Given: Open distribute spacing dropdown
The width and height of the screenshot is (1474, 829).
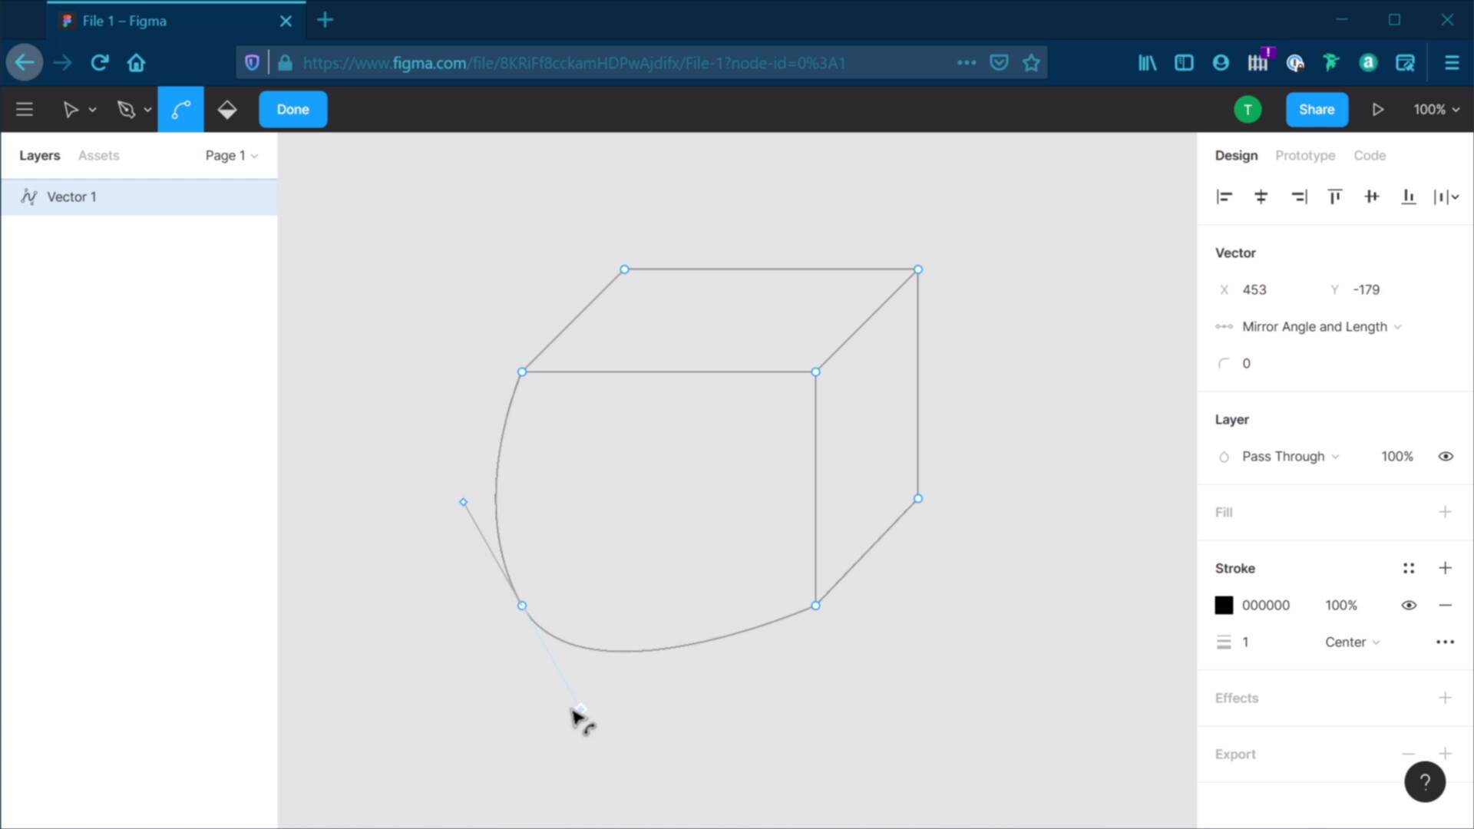Looking at the screenshot, I should pos(1446,197).
